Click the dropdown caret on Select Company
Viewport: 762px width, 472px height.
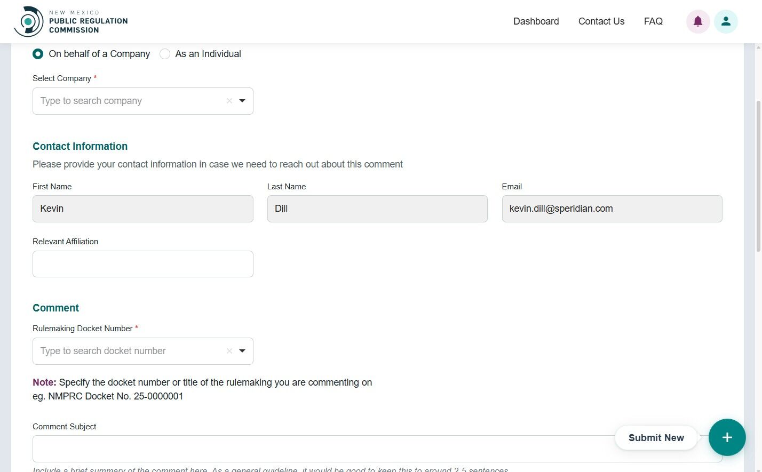tap(242, 101)
